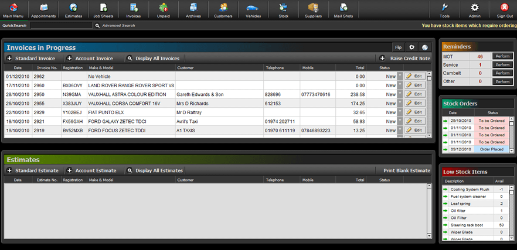Viewport: 517px width, 250px height.
Task: Perform MOT reminders
Action: coord(502,56)
